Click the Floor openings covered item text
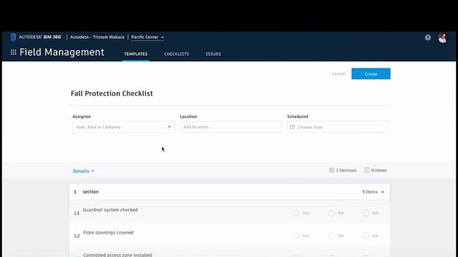Image resolution: width=458 pixels, height=257 pixels. tap(108, 233)
